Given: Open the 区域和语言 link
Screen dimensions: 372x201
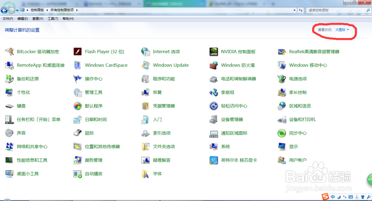Looking at the screenshot, I should click(x=300, y=106).
